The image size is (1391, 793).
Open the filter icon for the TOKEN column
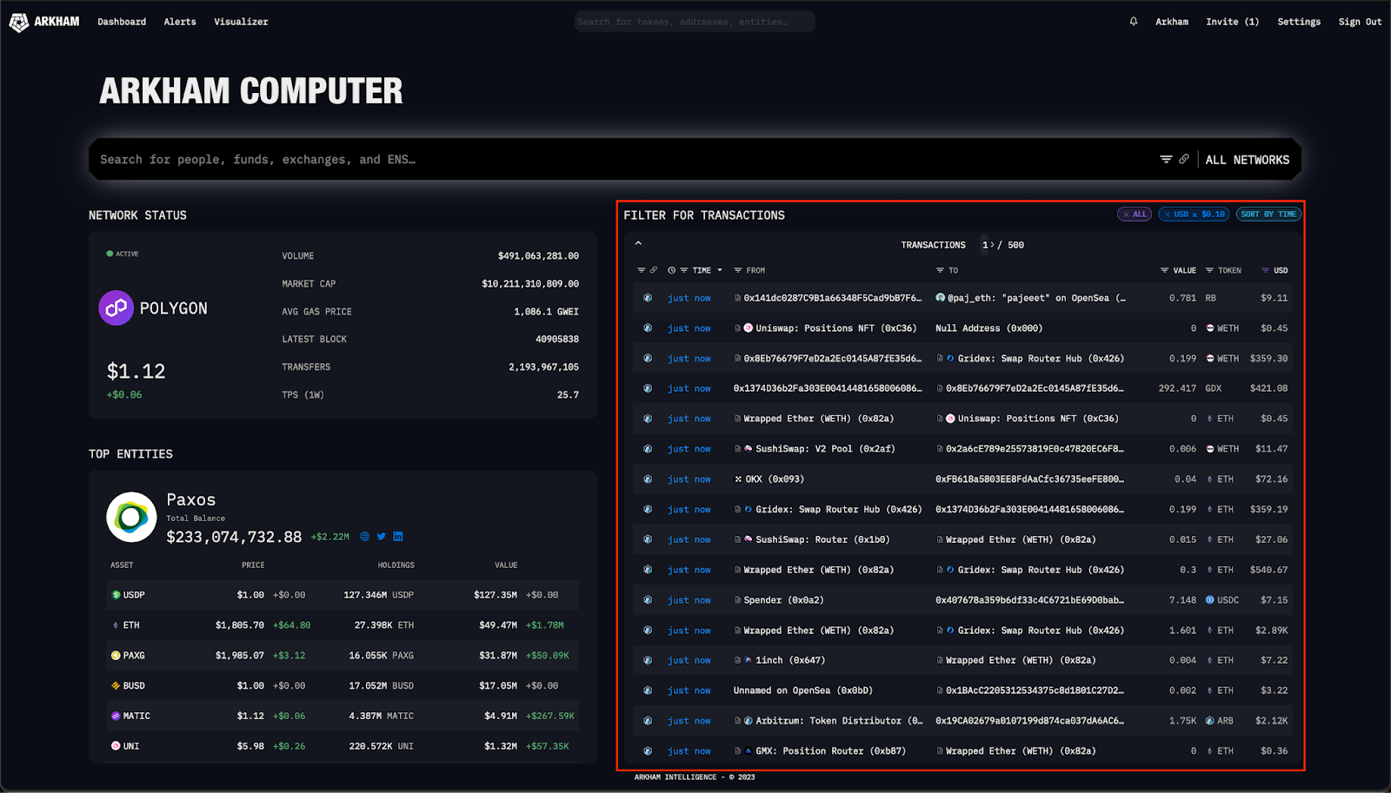pos(1209,270)
